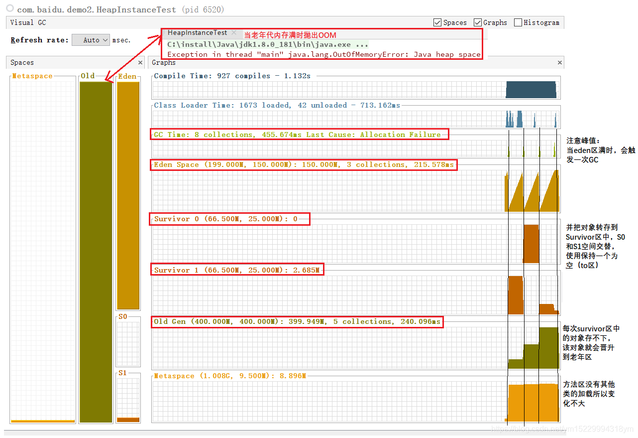Close the Spaces panel
638x438 pixels.
(x=140, y=63)
